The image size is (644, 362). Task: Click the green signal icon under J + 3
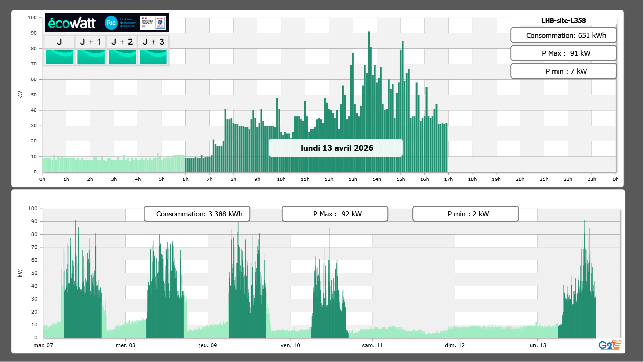(153, 57)
